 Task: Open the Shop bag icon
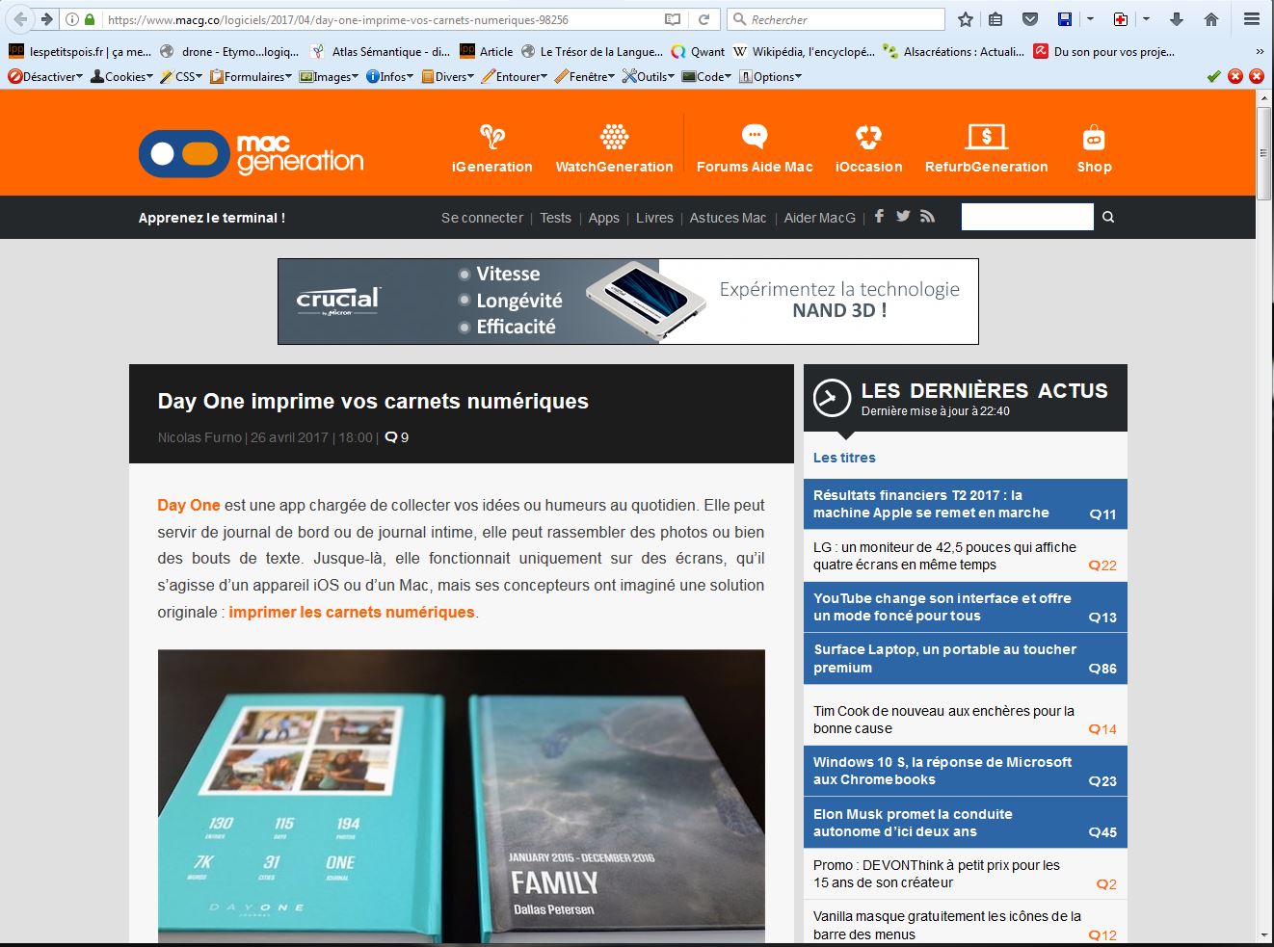click(x=1094, y=137)
